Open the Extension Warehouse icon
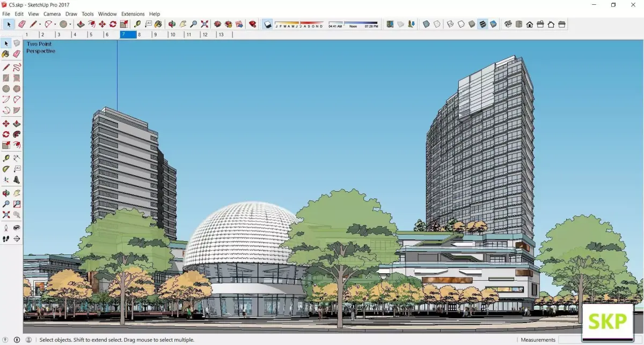 coord(229,24)
